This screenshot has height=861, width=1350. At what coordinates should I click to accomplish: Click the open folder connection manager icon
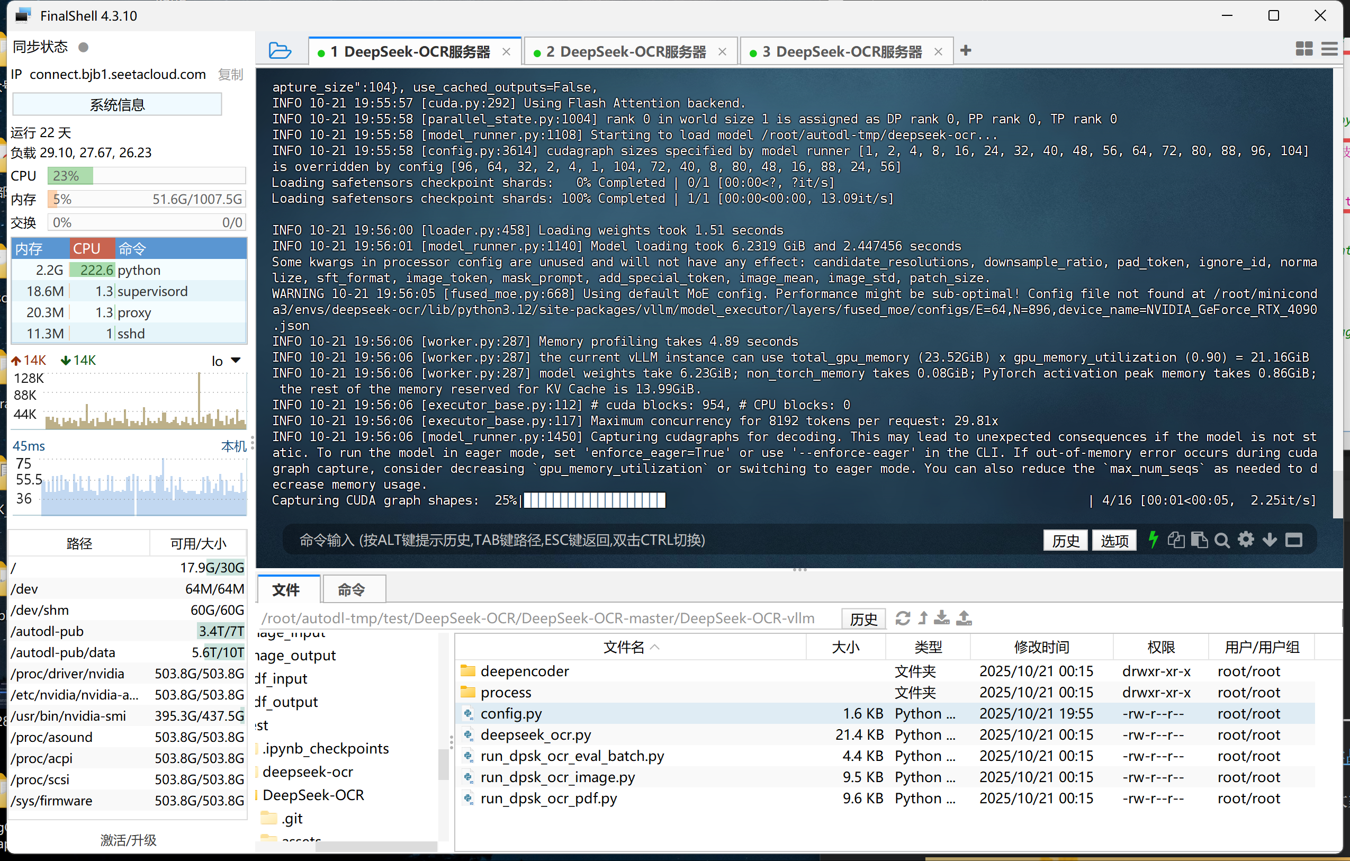279,51
